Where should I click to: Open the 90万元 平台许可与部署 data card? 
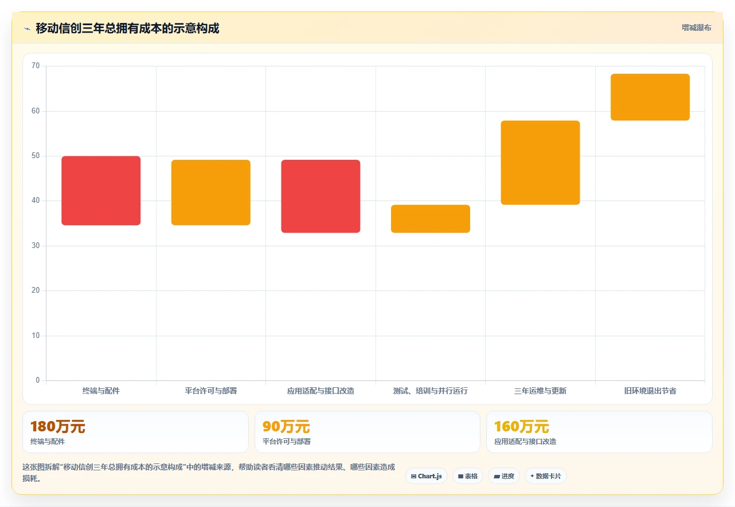[367, 432]
